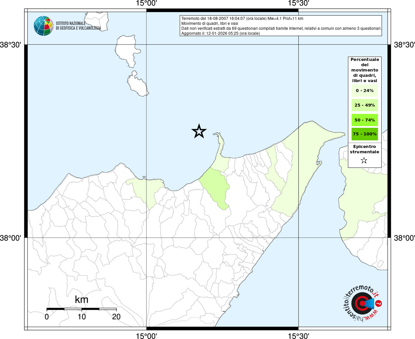Click the 'Aggiornato il: 12-01-2026' line
Viewport: 415px width, 339px height.
tap(220, 33)
